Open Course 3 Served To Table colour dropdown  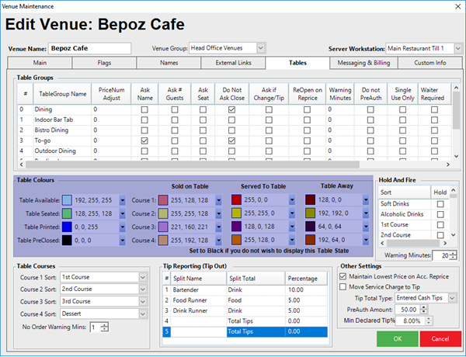pyautogui.click(x=292, y=227)
